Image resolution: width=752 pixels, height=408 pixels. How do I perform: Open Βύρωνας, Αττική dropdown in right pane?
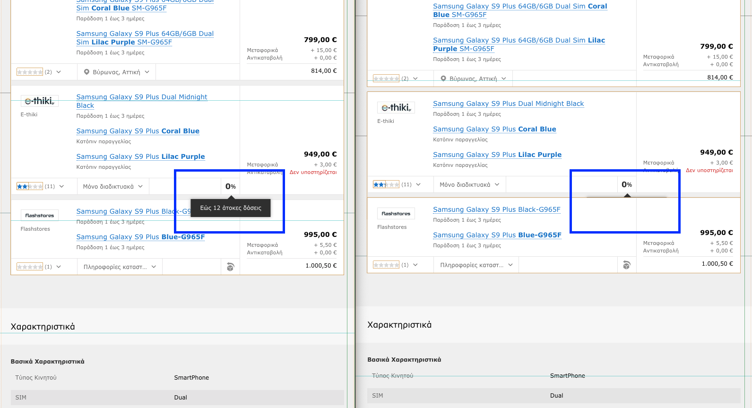[473, 78]
